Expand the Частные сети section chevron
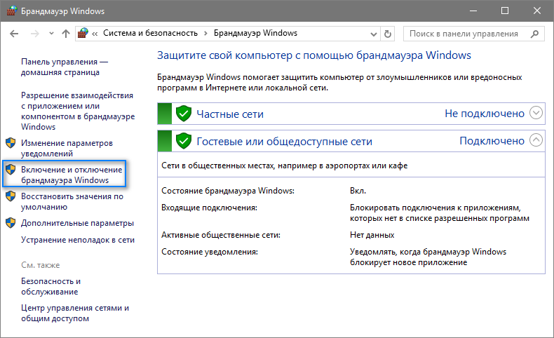 click(x=536, y=113)
